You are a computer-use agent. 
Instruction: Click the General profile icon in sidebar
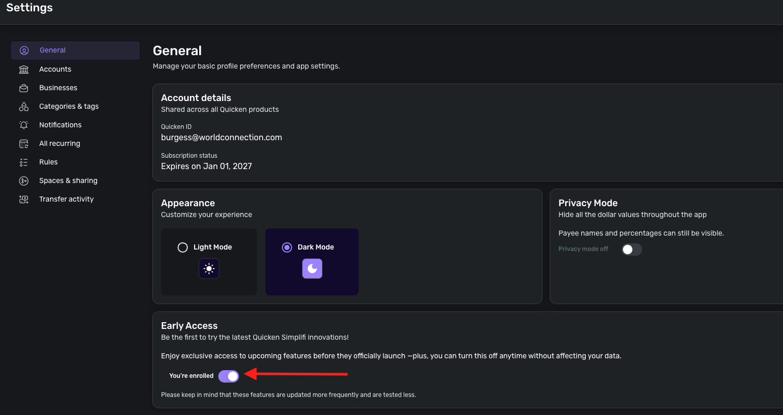(24, 51)
